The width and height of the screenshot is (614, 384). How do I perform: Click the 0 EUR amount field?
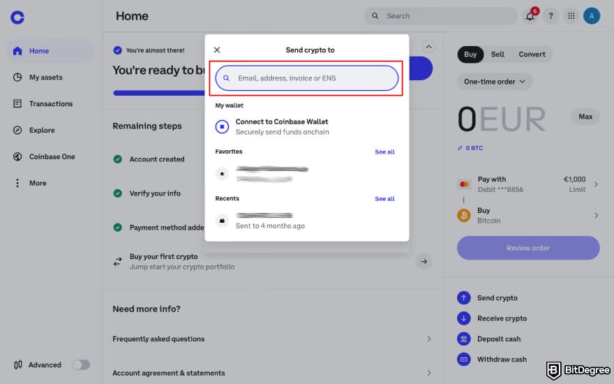click(x=502, y=119)
